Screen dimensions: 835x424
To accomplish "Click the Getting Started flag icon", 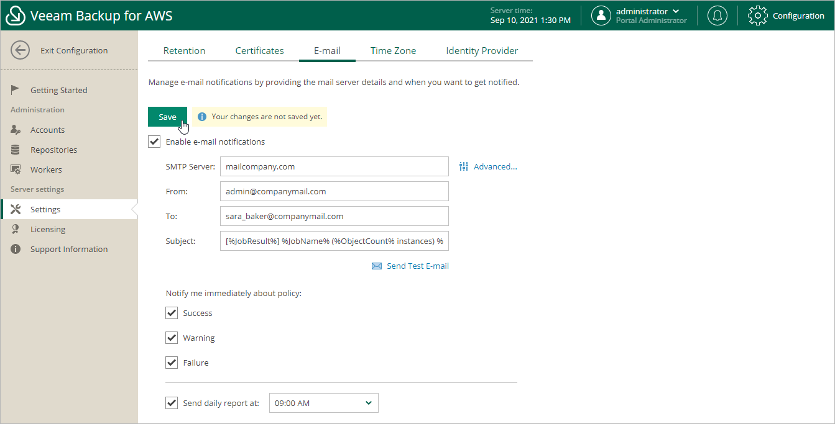I will click(x=16, y=90).
